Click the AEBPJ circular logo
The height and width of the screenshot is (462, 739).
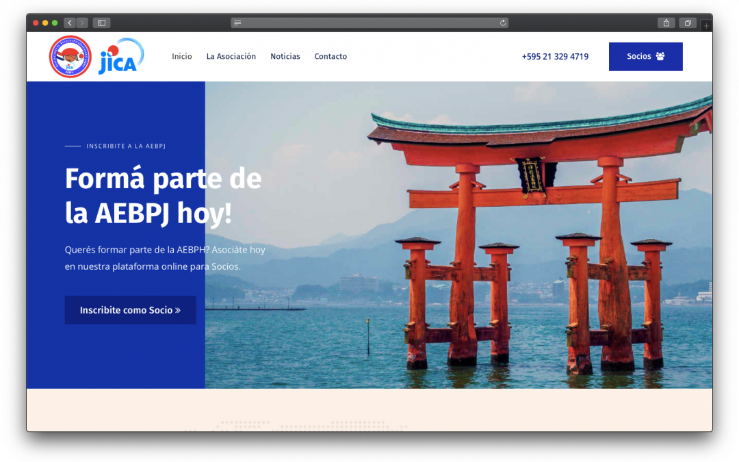[70, 56]
